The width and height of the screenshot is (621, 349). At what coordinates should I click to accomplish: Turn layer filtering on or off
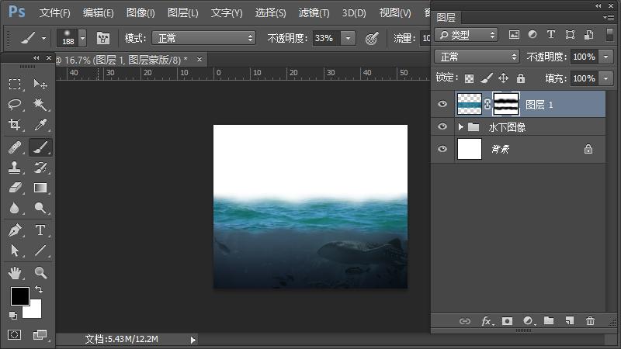[610, 35]
